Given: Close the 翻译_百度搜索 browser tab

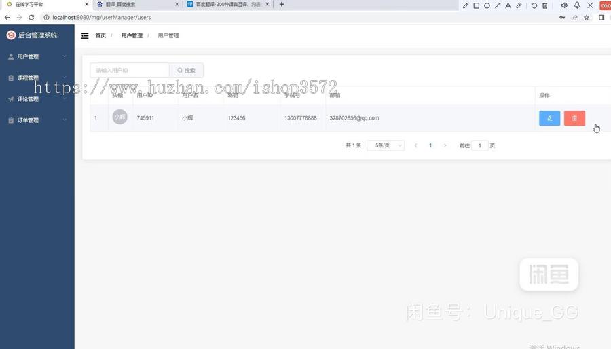Looking at the screenshot, I should (x=177, y=4).
